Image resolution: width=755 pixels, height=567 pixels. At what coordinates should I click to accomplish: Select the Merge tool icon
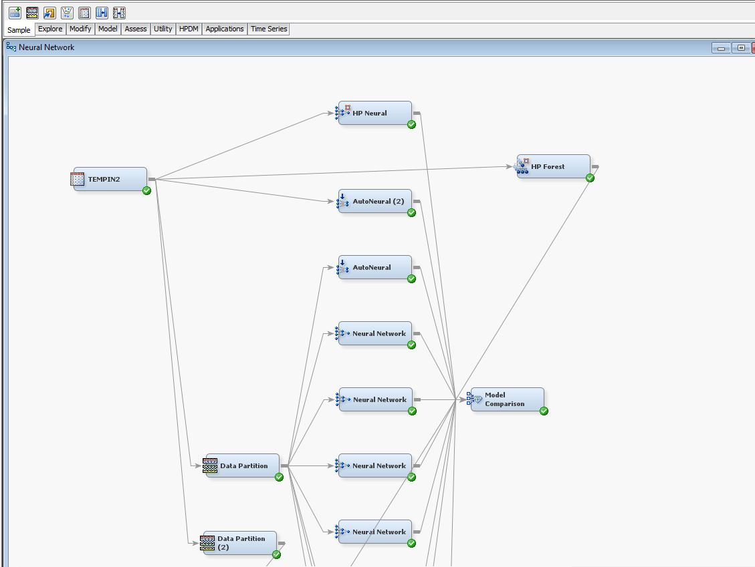102,12
